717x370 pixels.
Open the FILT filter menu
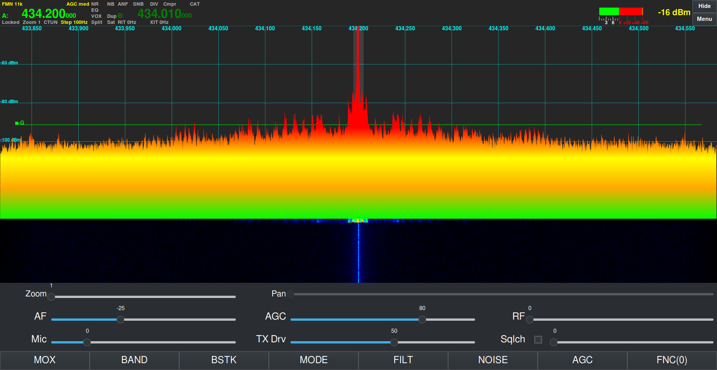(x=403, y=360)
